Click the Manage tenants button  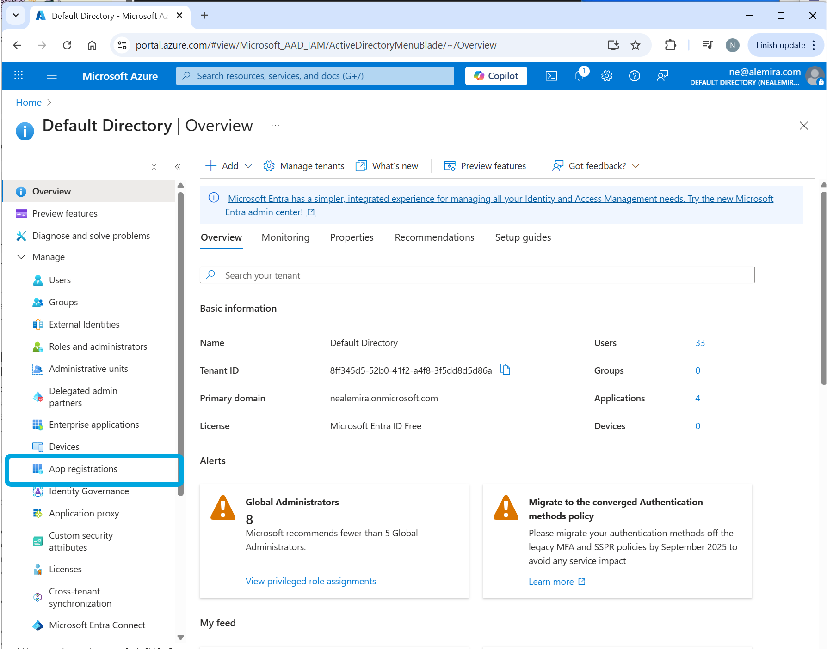coord(304,166)
